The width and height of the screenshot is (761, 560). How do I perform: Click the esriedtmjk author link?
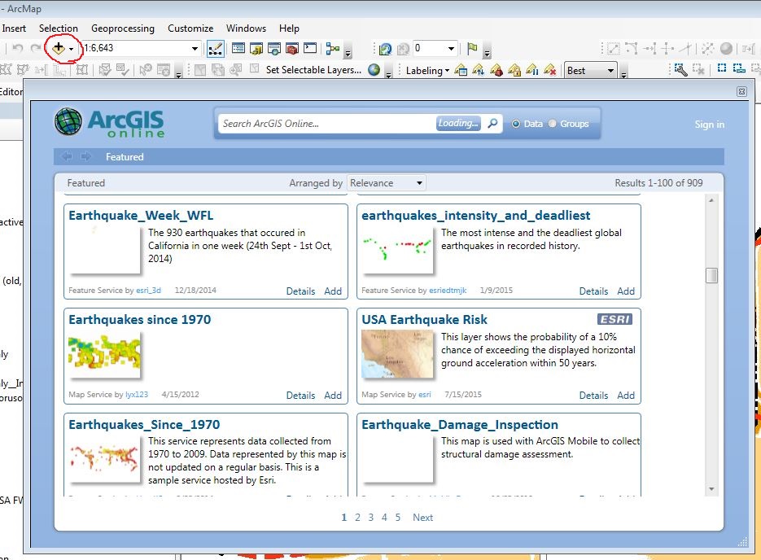[448, 291]
